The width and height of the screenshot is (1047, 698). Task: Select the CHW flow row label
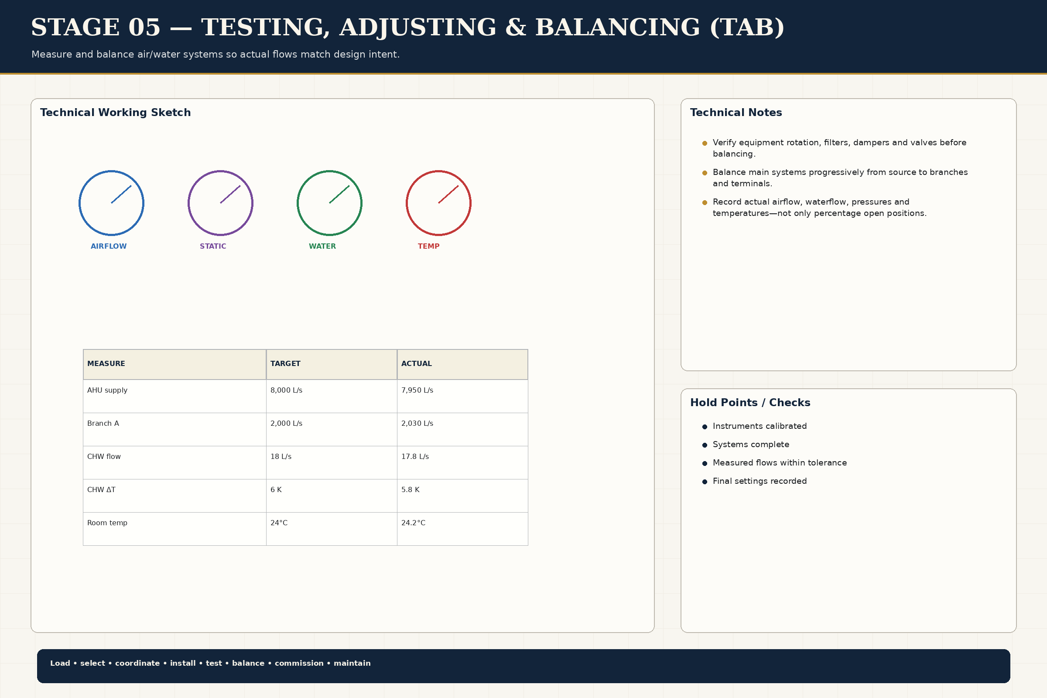pos(104,457)
